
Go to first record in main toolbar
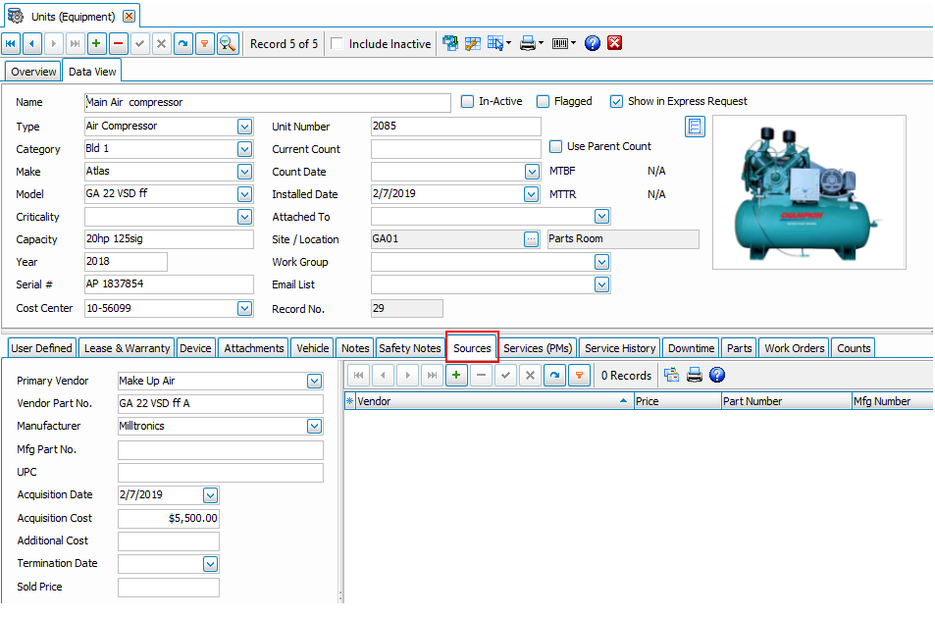tap(11, 43)
